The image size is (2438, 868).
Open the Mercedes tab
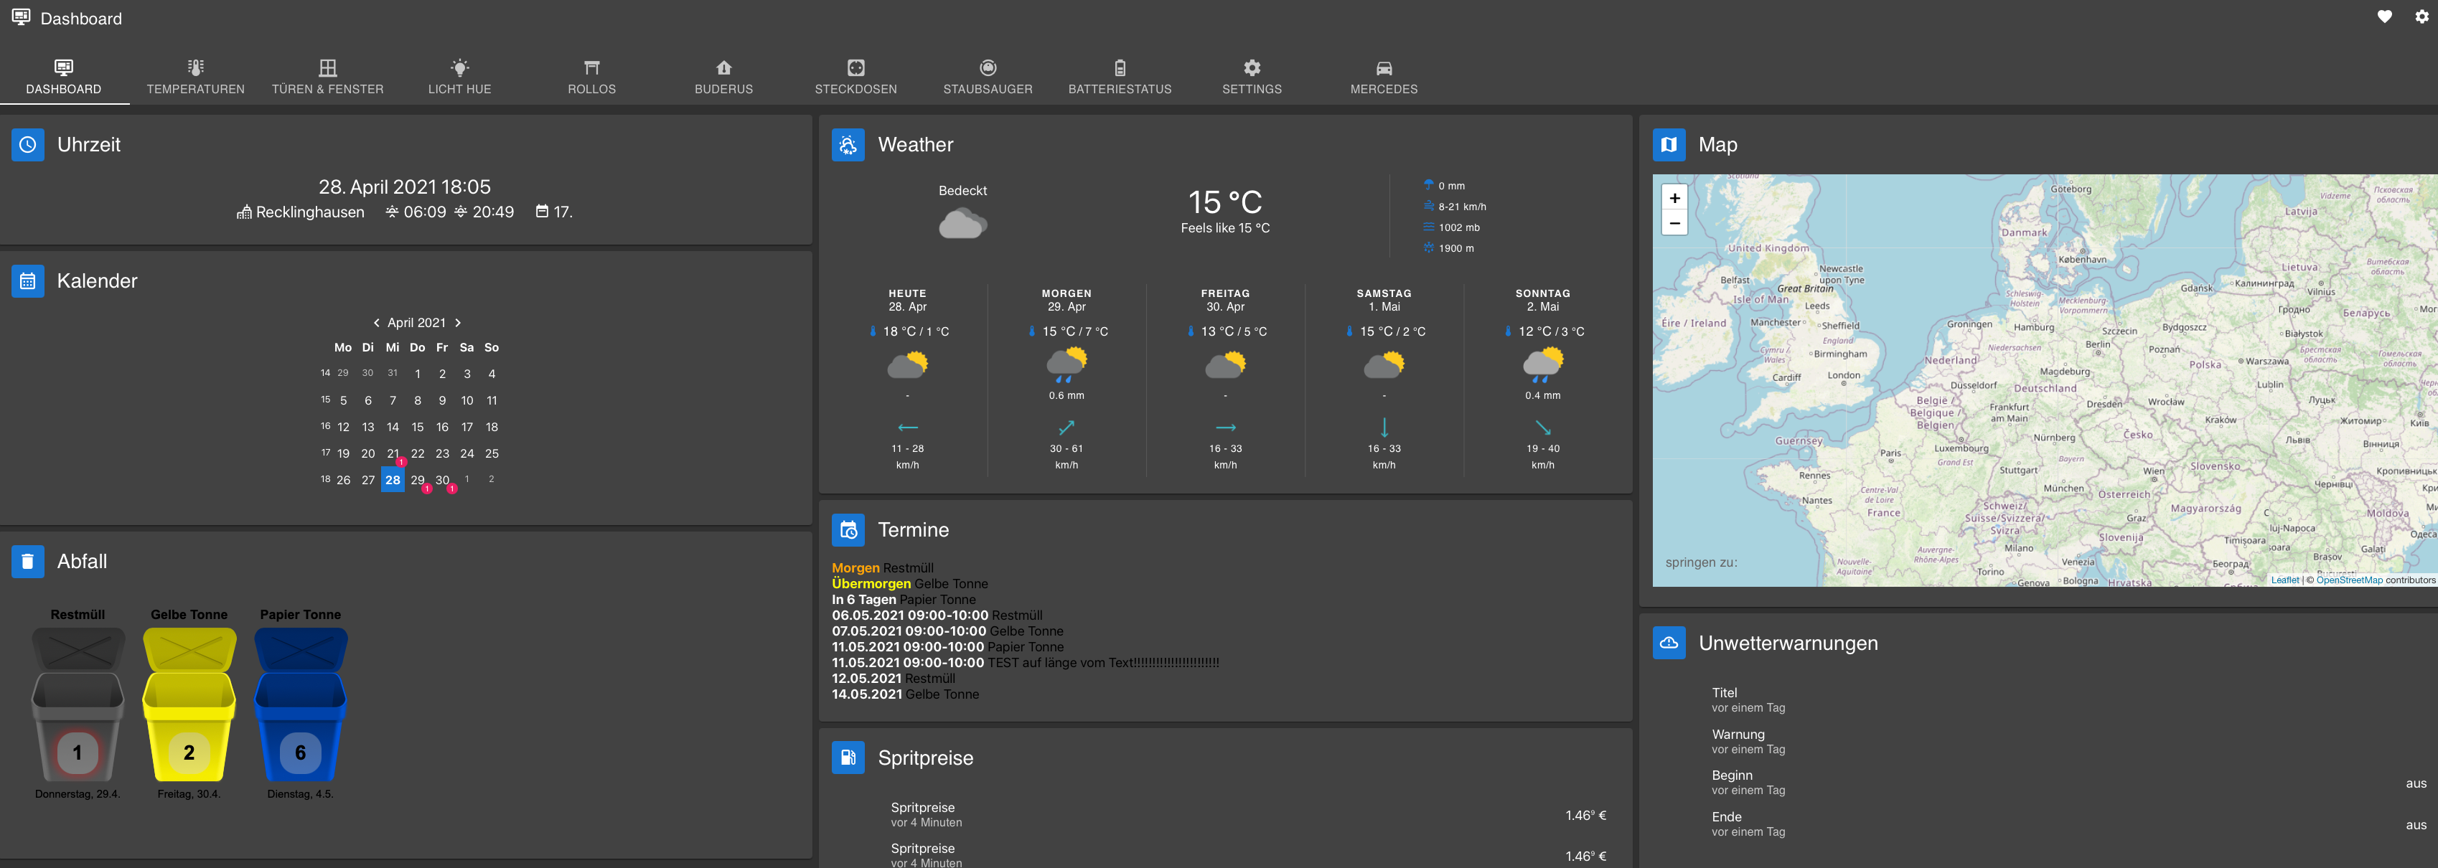click(x=1383, y=77)
